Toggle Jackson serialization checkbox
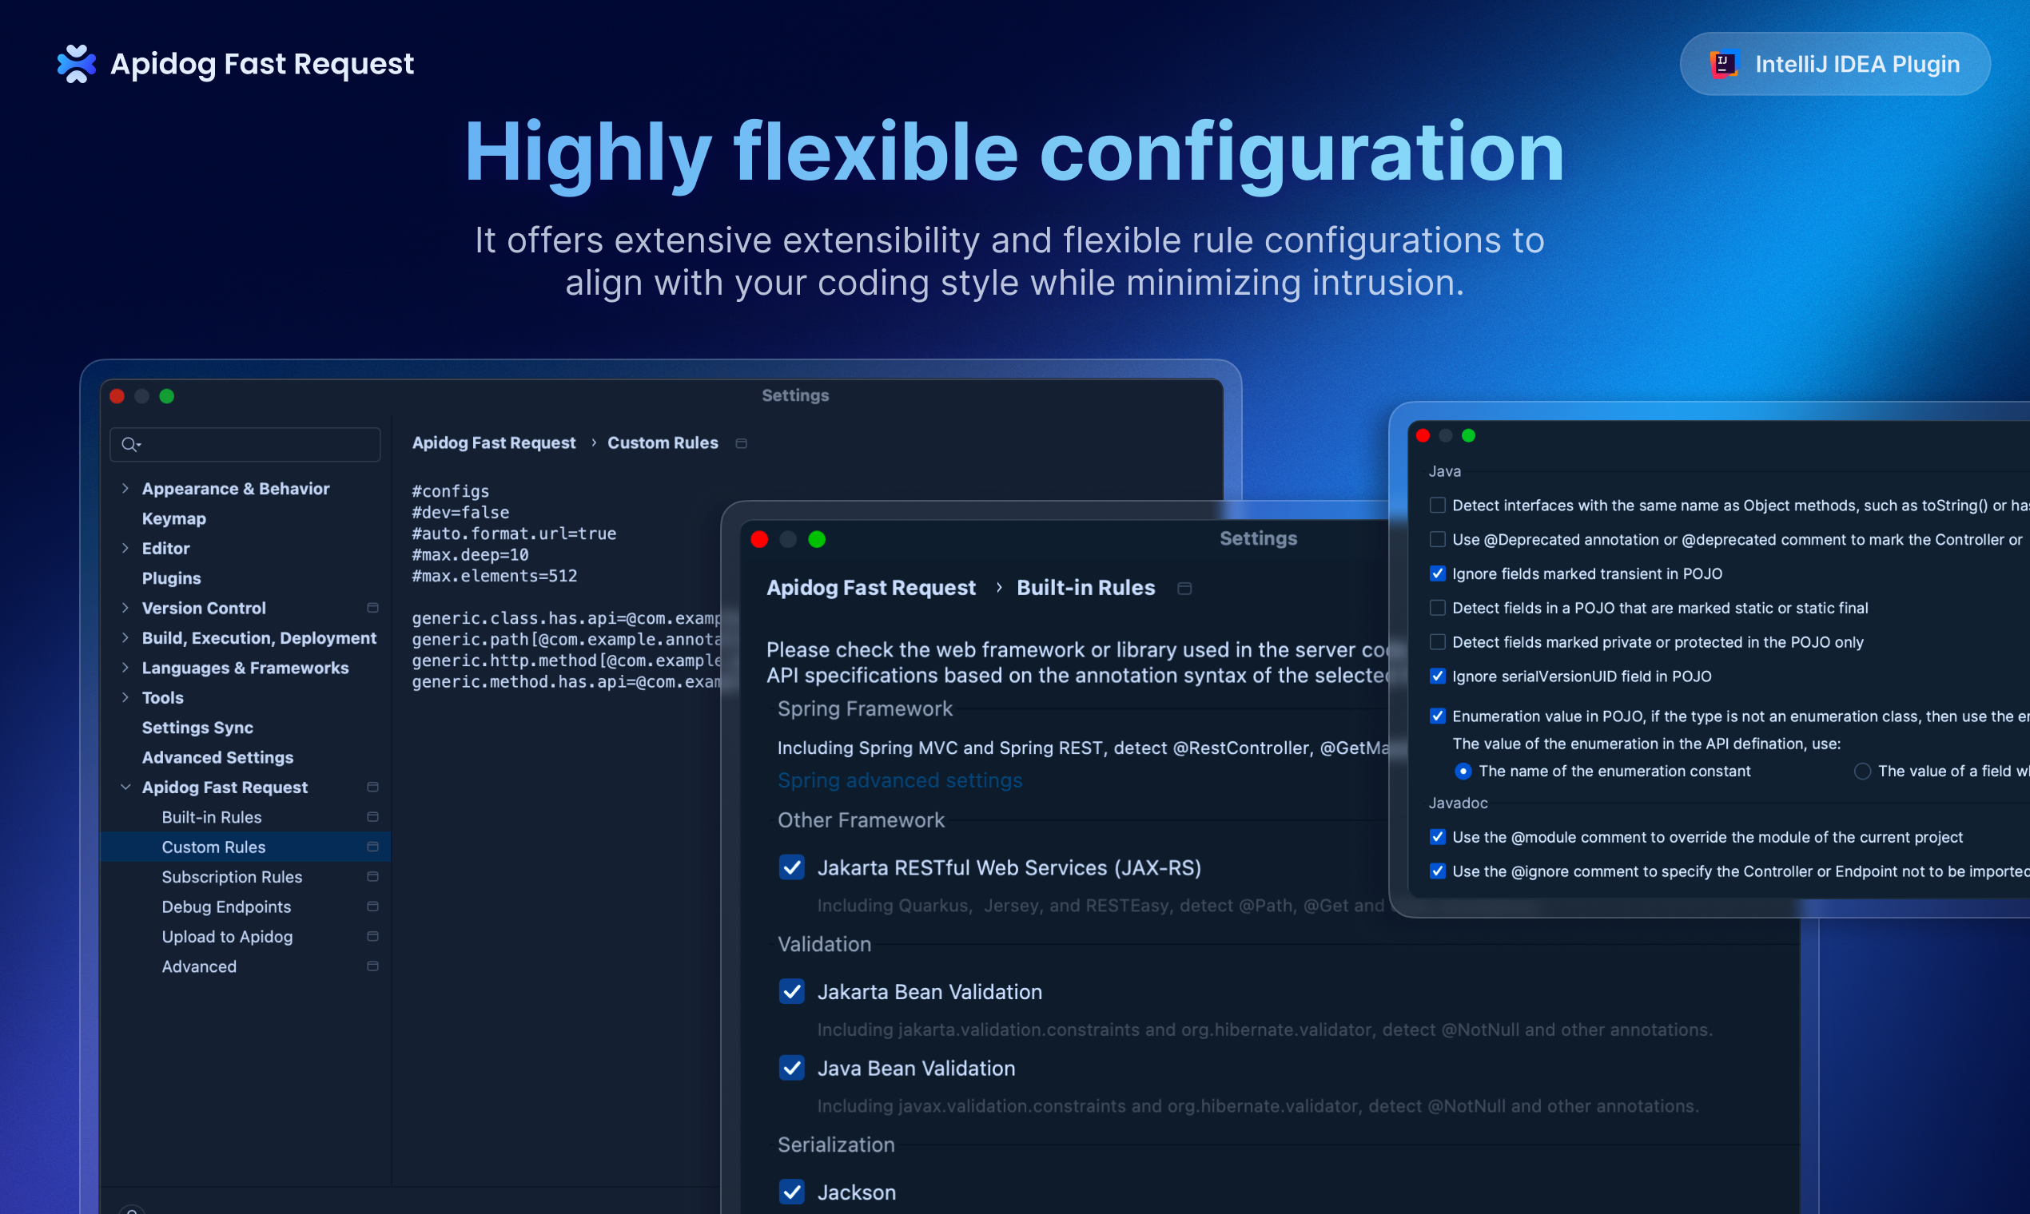This screenshot has width=2030, height=1214. (791, 1192)
